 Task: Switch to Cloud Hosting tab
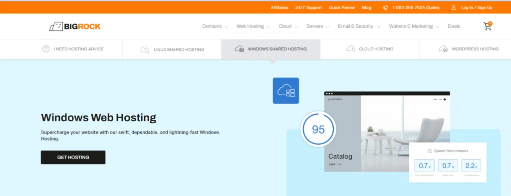(x=370, y=49)
